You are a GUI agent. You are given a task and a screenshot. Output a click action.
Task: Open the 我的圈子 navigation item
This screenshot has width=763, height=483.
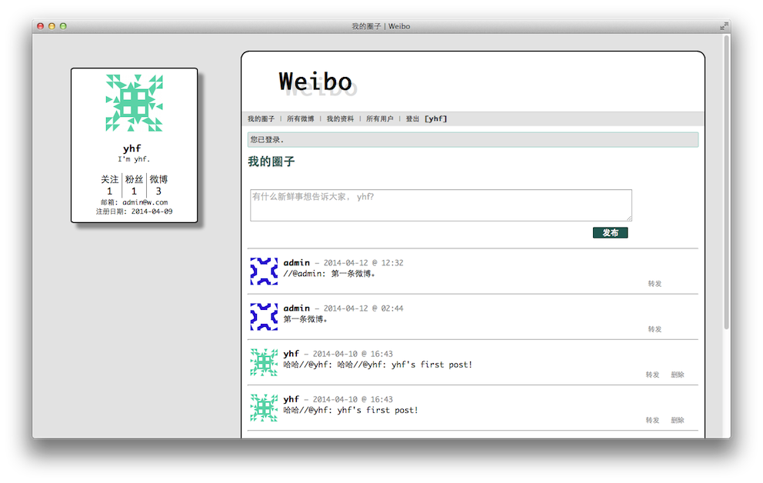pos(261,118)
